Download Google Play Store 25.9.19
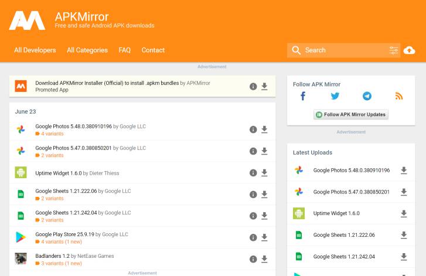The height and width of the screenshot is (276, 426). click(264, 237)
